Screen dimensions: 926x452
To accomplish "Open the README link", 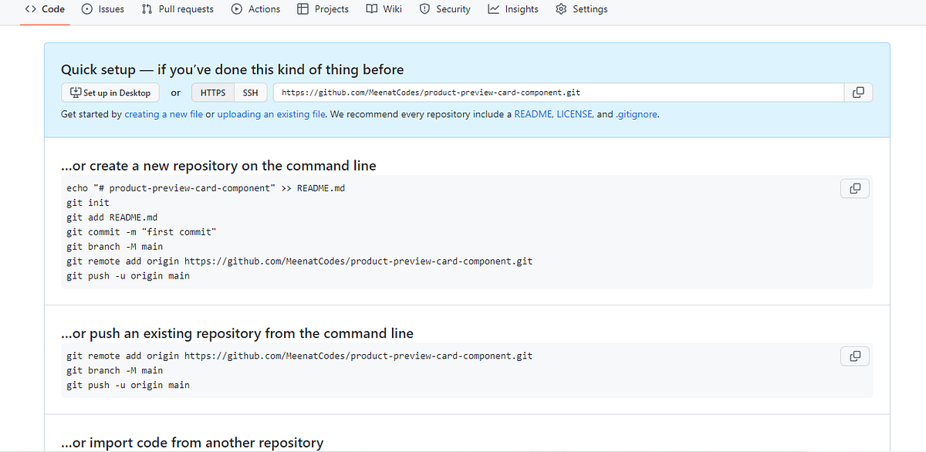I will (532, 113).
